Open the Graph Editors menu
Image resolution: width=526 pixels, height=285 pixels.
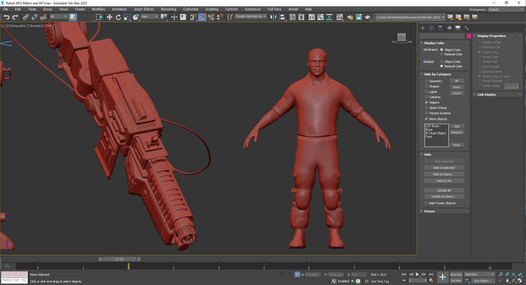pos(144,9)
